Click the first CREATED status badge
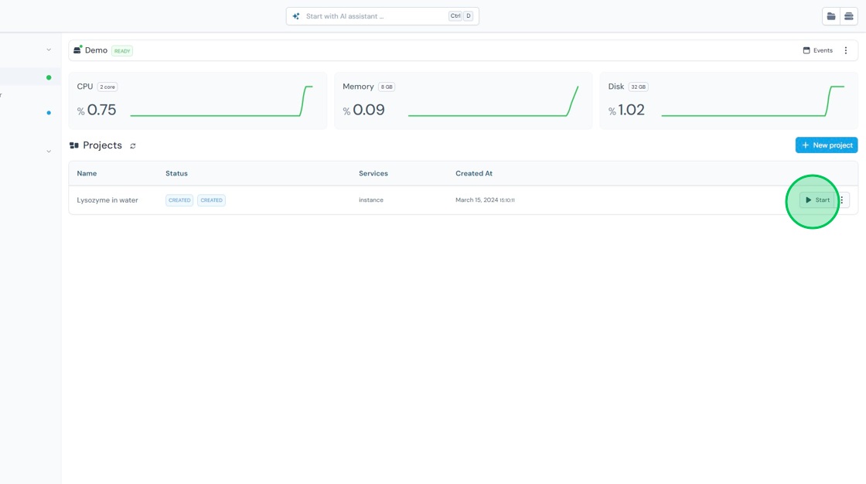The height and width of the screenshot is (484, 866). coord(179,200)
